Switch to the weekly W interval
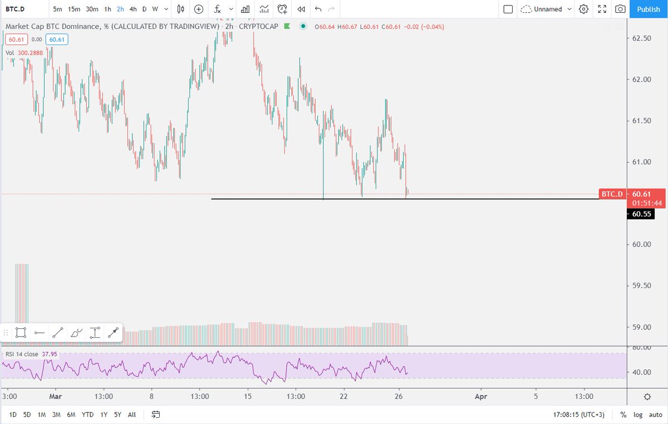This screenshot has height=424, width=668. [155, 9]
